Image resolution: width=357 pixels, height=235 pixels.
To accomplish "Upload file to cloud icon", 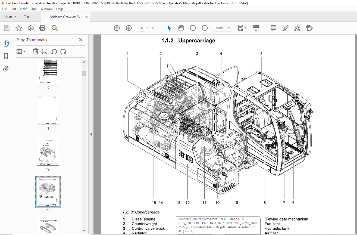I will [x=31, y=28].
